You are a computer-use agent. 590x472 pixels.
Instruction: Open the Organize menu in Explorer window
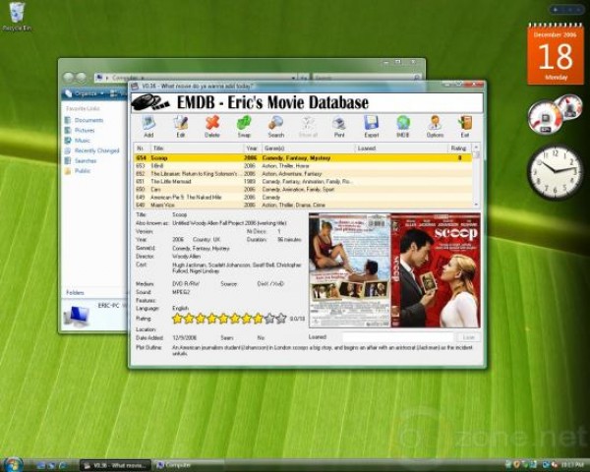coord(85,93)
